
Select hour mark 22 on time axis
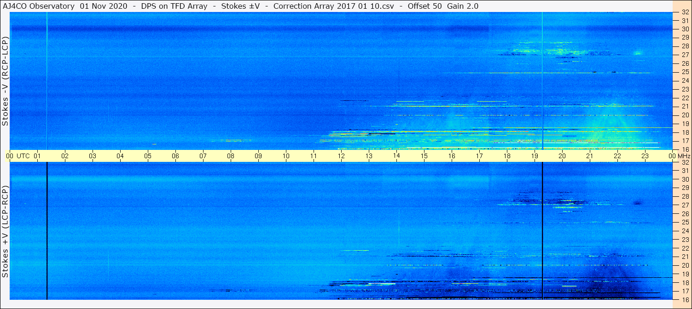point(617,156)
